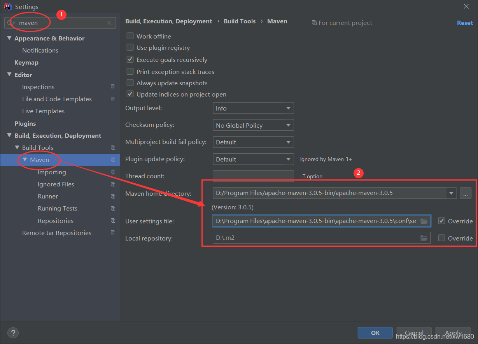Screen dimensions: 478x344
Task: Click the IntelliJ logo in the title bar
Action: (7, 7)
